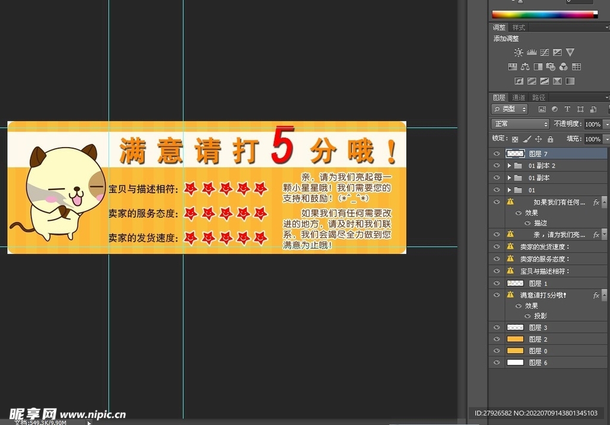The height and width of the screenshot is (425, 610).
Task: Open the 正常 blend mode dropdown
Action: click(520, 124)
